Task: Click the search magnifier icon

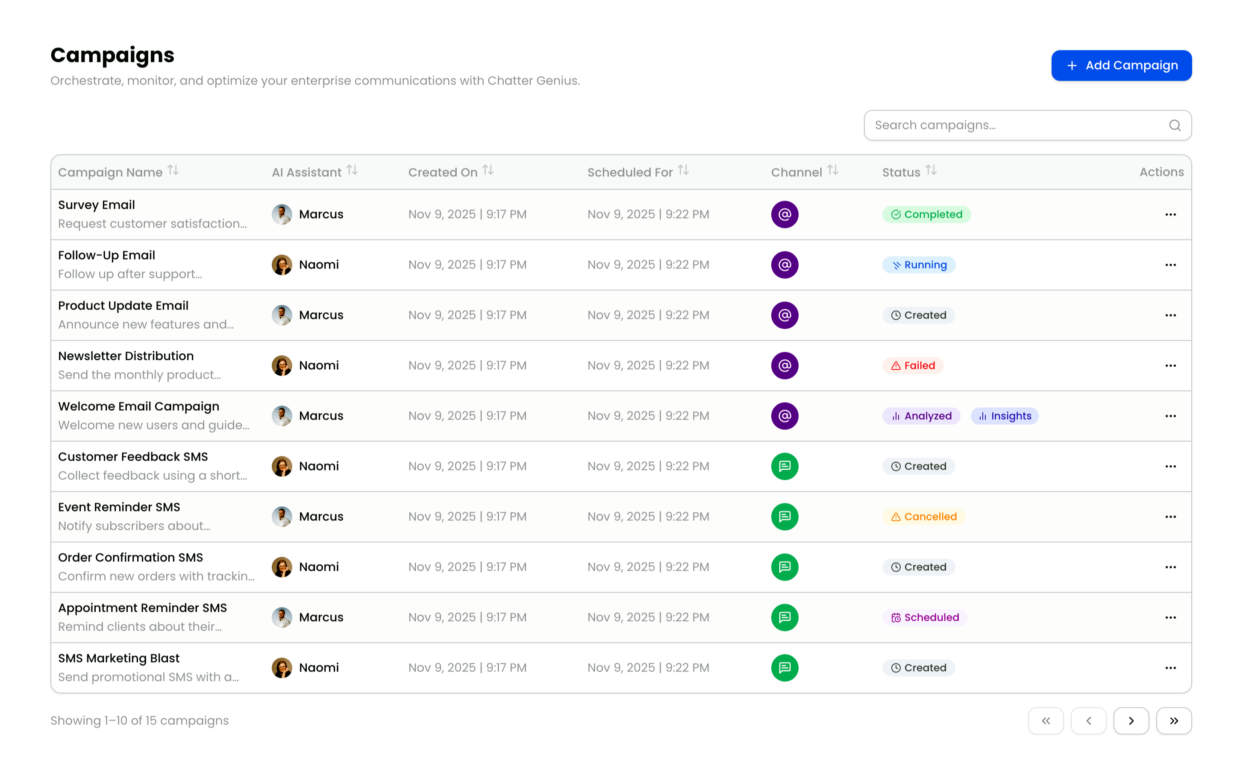Action: pyautogui.click(x=1175, y=125)
